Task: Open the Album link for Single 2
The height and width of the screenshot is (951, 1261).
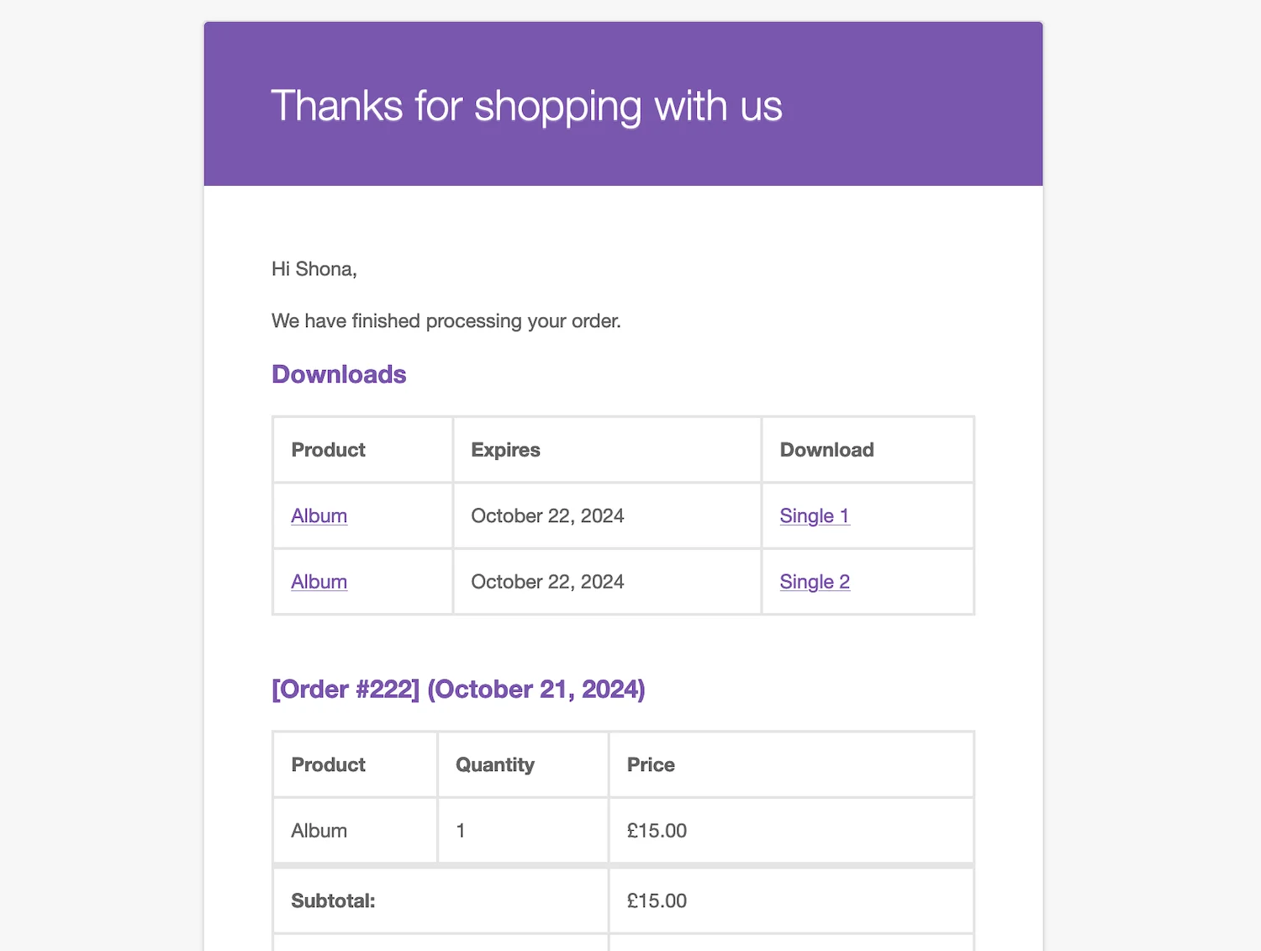Action: pos(319,582)
